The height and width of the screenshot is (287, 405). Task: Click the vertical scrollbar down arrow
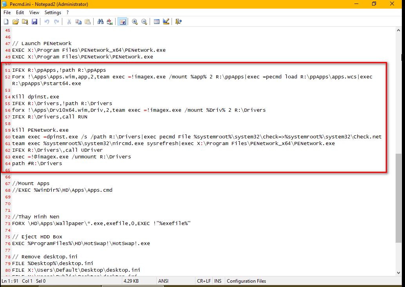click(x=398, y=273)
